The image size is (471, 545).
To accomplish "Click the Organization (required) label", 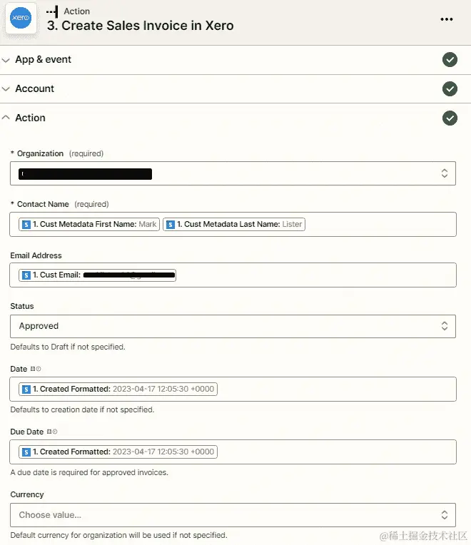I will click(x=57, y=153).
